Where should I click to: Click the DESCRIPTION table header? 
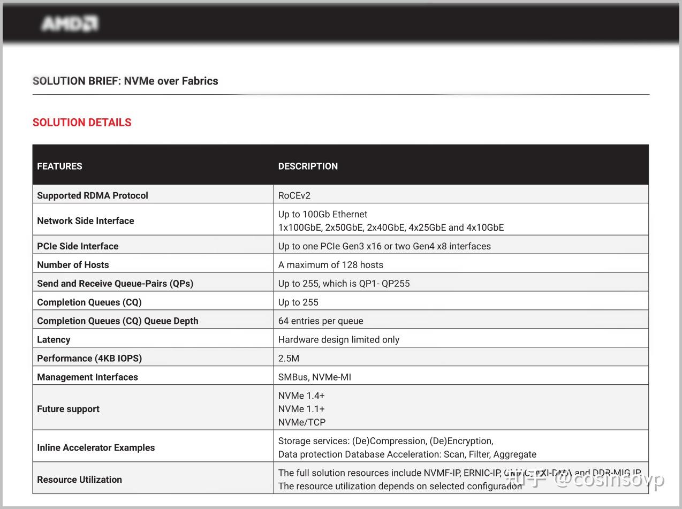point(308,166)
